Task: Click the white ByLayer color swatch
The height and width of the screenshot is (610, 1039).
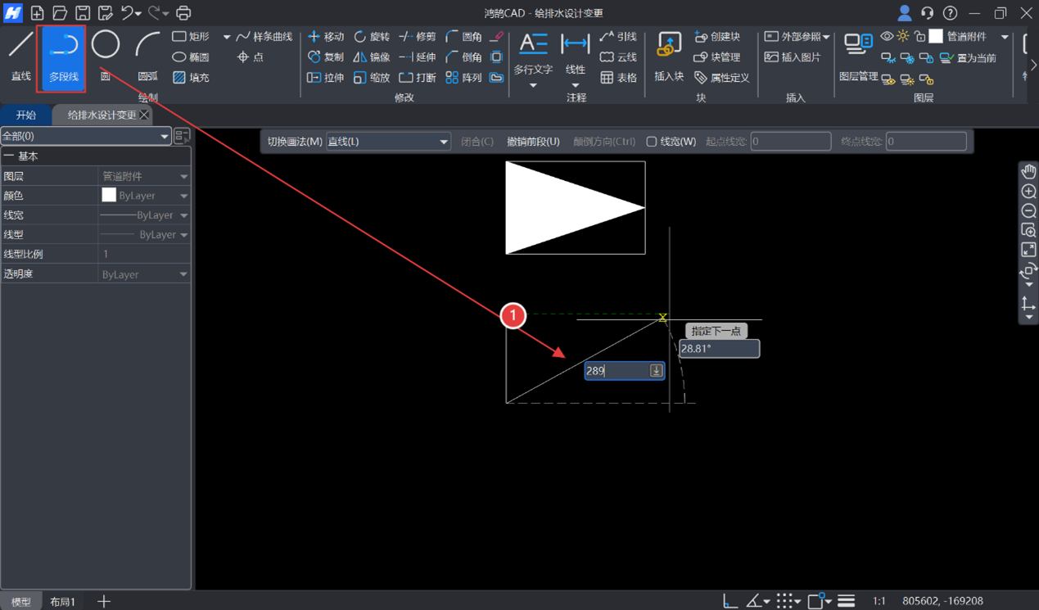Action: tap(109, 196)
